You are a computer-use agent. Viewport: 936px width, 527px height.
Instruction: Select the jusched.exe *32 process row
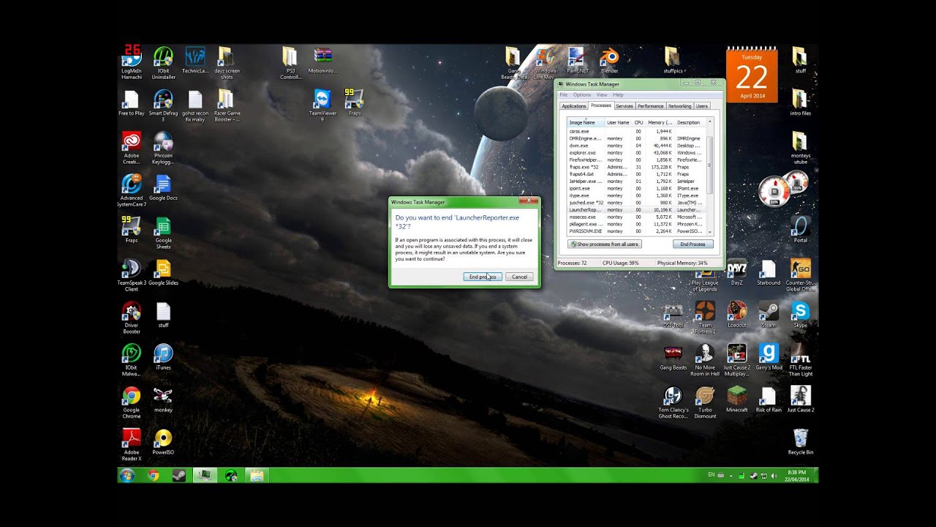point(636,203)
